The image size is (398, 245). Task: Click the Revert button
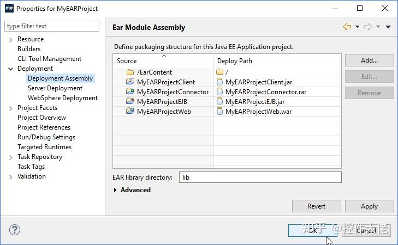tap(316, 206)
